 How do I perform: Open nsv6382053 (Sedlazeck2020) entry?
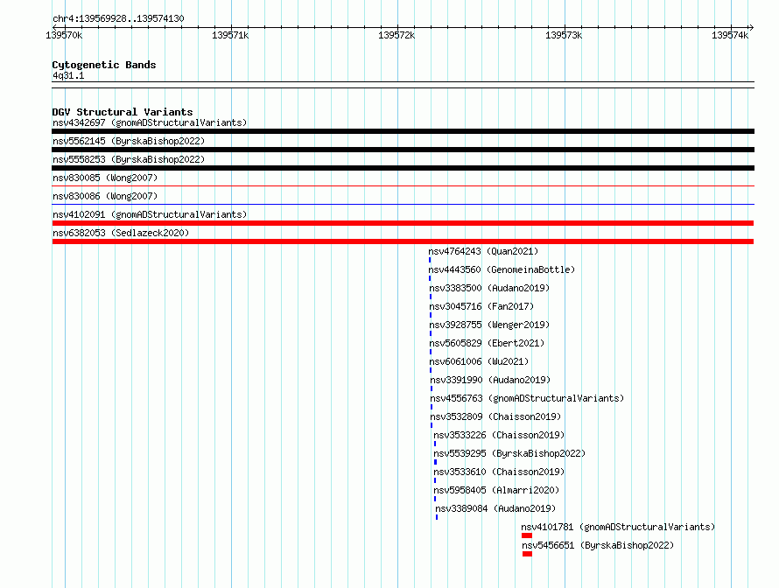121,233
